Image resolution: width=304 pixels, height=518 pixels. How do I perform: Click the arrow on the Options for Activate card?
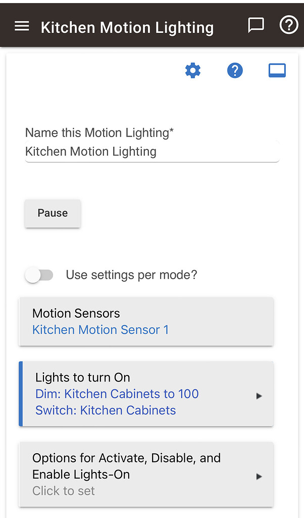pyautogui.click(x=259, y=476)
